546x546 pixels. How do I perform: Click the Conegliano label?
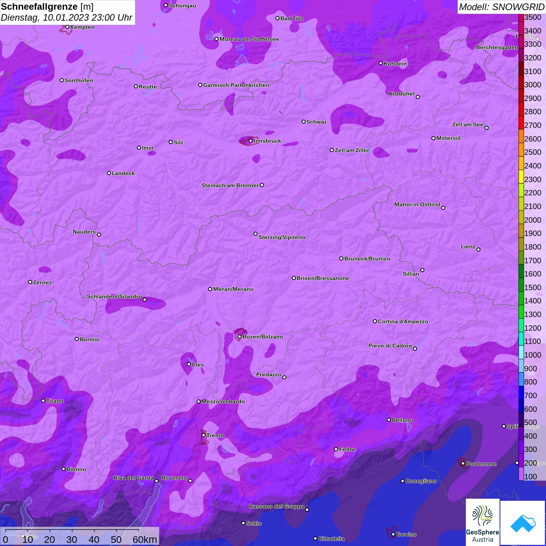click(x=421, y=481)
